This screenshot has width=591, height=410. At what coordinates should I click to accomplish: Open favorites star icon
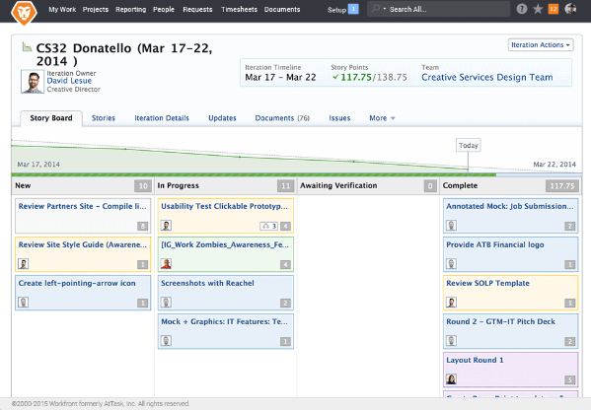pos(538,9)
